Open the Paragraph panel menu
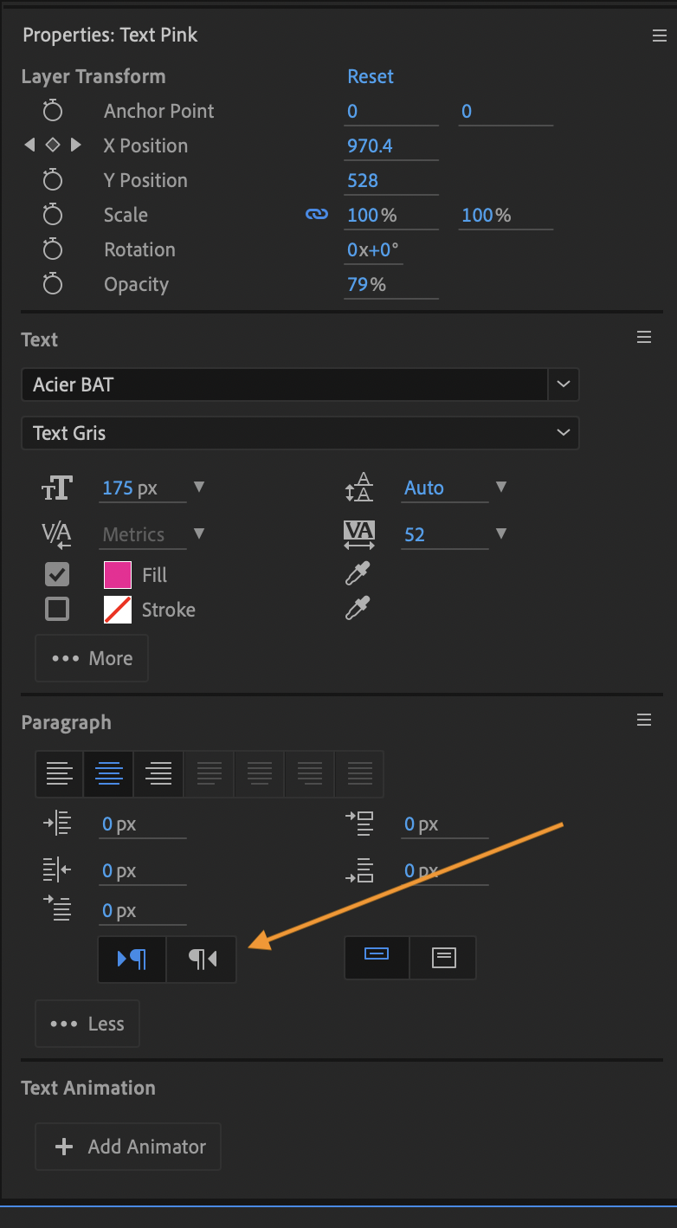The image size is (677, 1228). [643, 720]
